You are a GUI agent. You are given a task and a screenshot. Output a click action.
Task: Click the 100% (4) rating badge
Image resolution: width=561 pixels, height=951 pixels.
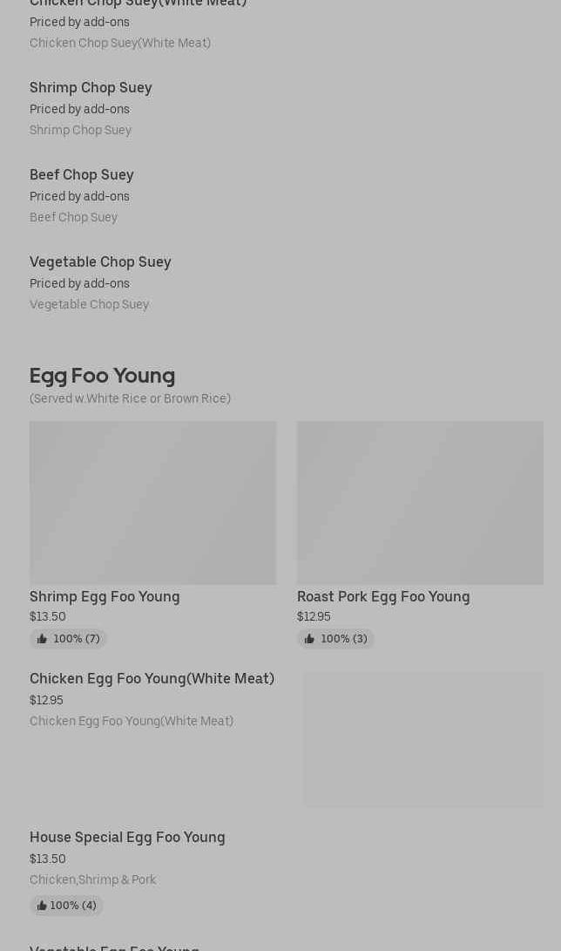click(66, 906)
